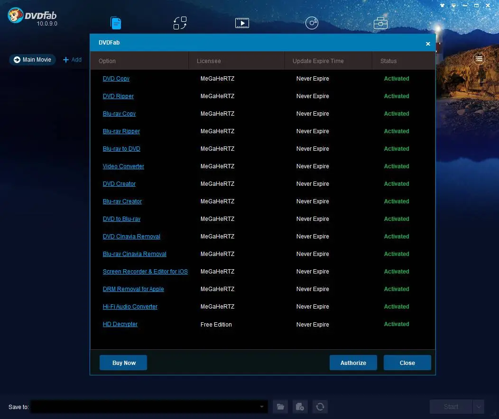Open the Ripper module icon
The image size is (499, 419).
(180, 23)
